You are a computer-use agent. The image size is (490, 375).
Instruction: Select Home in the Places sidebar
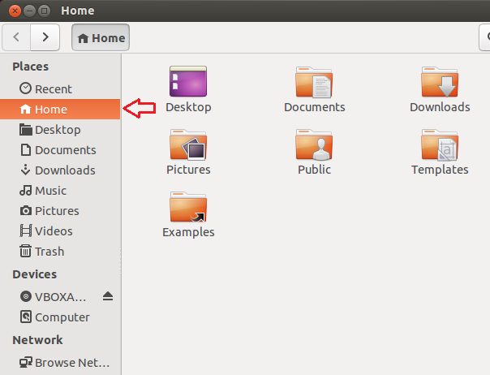point(60,110)
